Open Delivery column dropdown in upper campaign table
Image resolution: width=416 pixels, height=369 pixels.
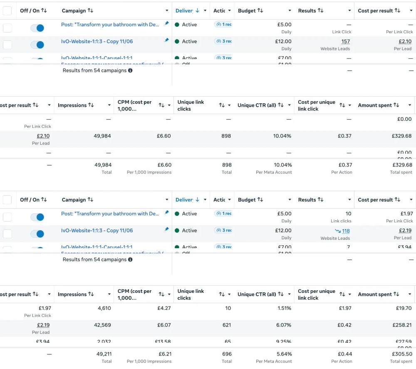tap(205, 11)
